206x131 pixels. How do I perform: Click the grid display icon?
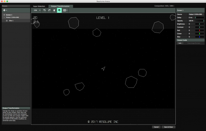click(65, 10)
